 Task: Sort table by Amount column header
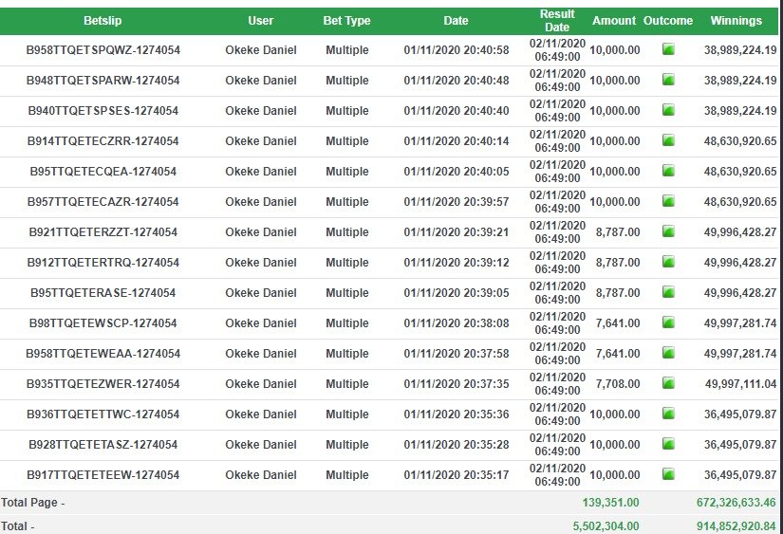click(x=614, y=21)
